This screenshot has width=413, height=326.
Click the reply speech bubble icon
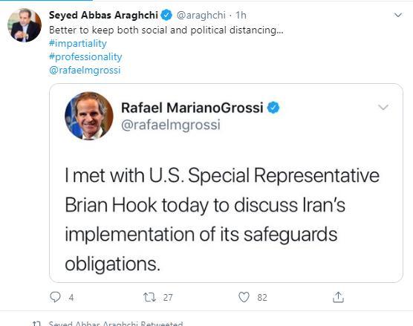click(x=55, y=297)
